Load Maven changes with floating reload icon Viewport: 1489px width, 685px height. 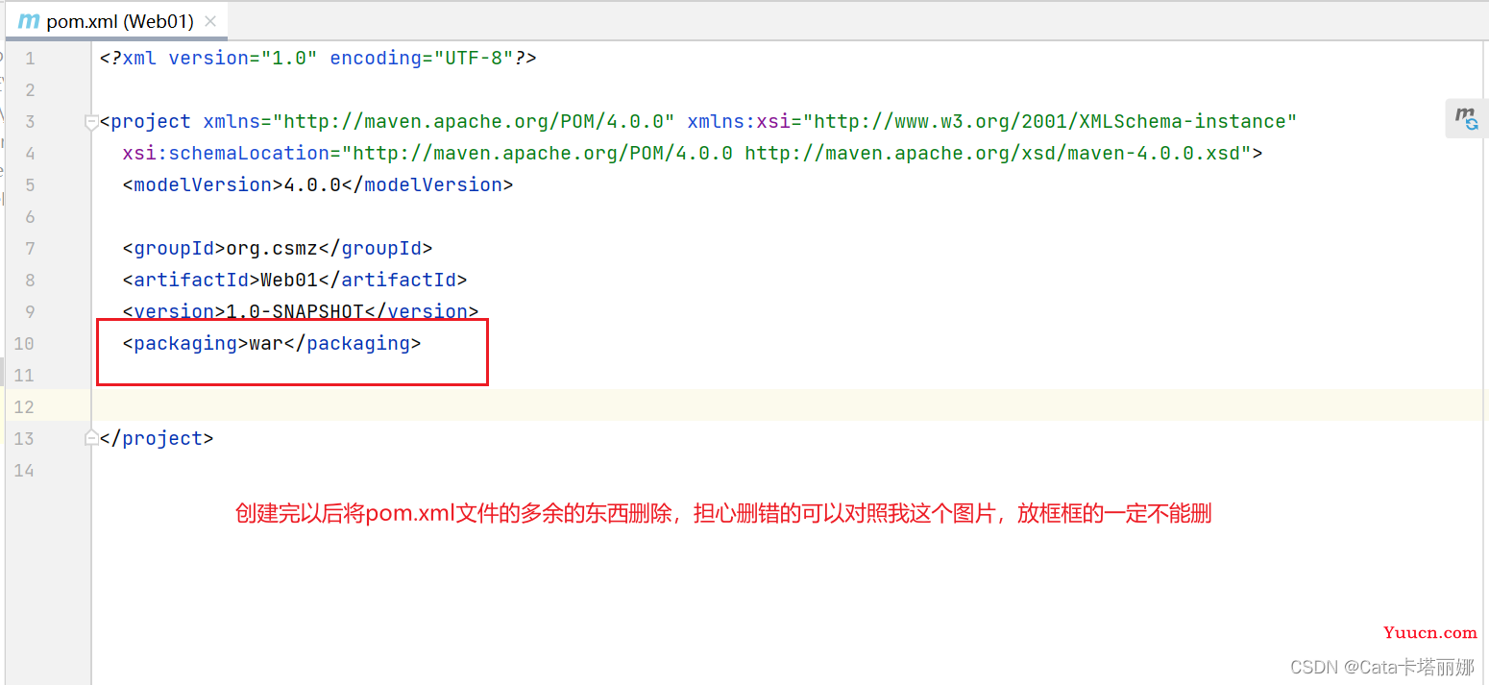(x=1466, y=119)
